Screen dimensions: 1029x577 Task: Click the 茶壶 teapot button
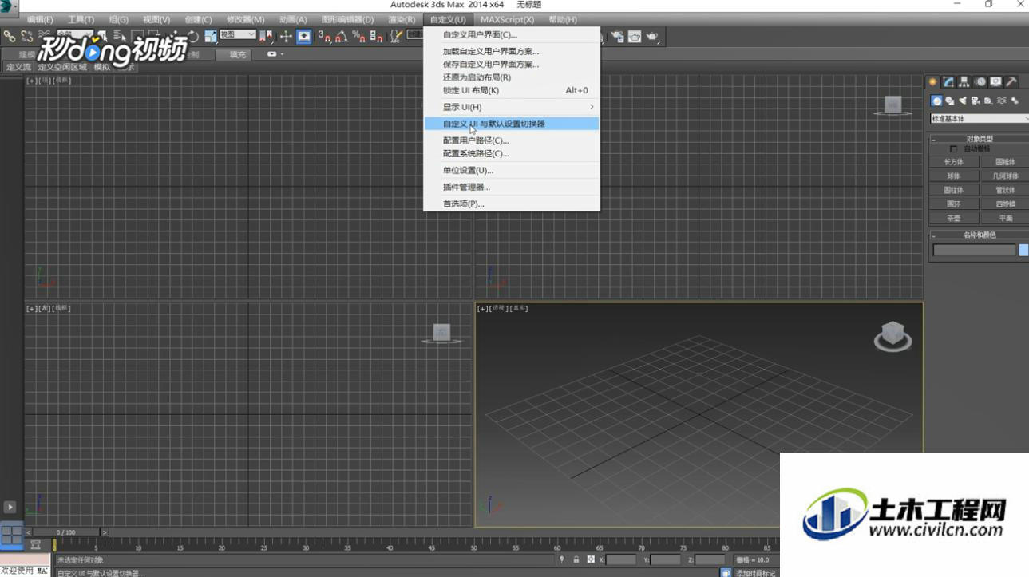tap(953, 218)
